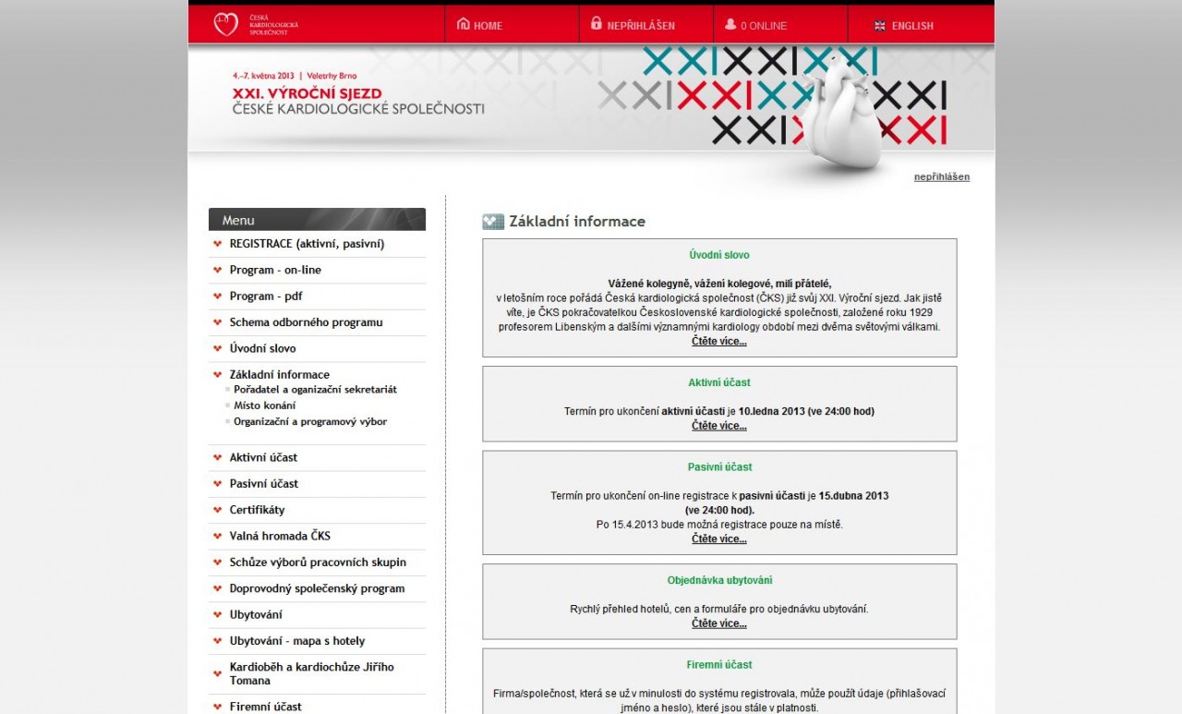Click the Menu header bar

point(318,220)
